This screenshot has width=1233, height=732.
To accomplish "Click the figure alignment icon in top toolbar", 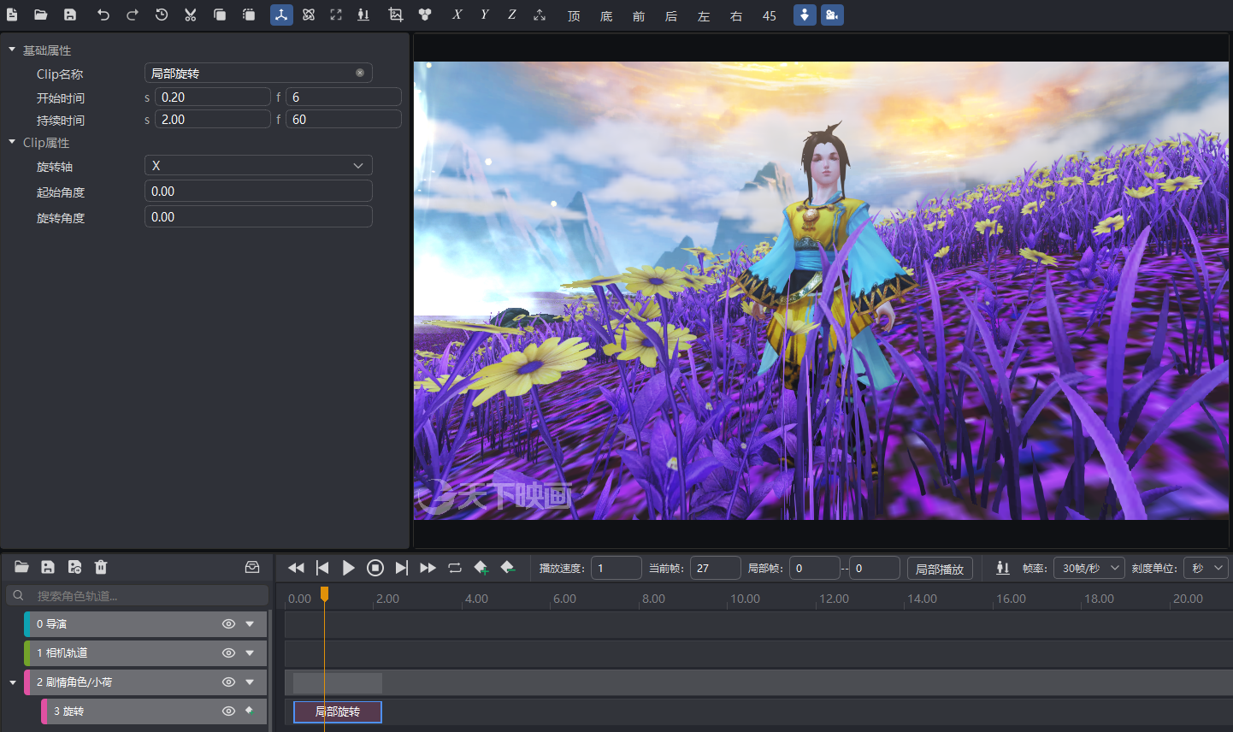I will pos(363,15).
